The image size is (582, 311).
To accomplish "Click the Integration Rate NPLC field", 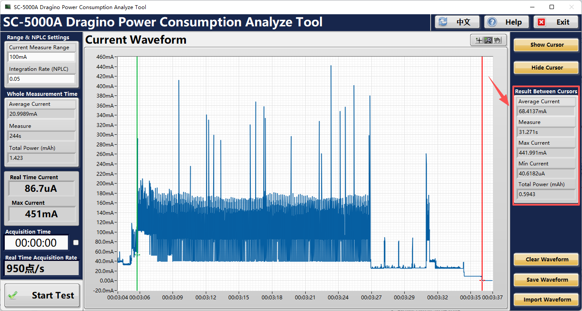I will click(x=42, y=79).
